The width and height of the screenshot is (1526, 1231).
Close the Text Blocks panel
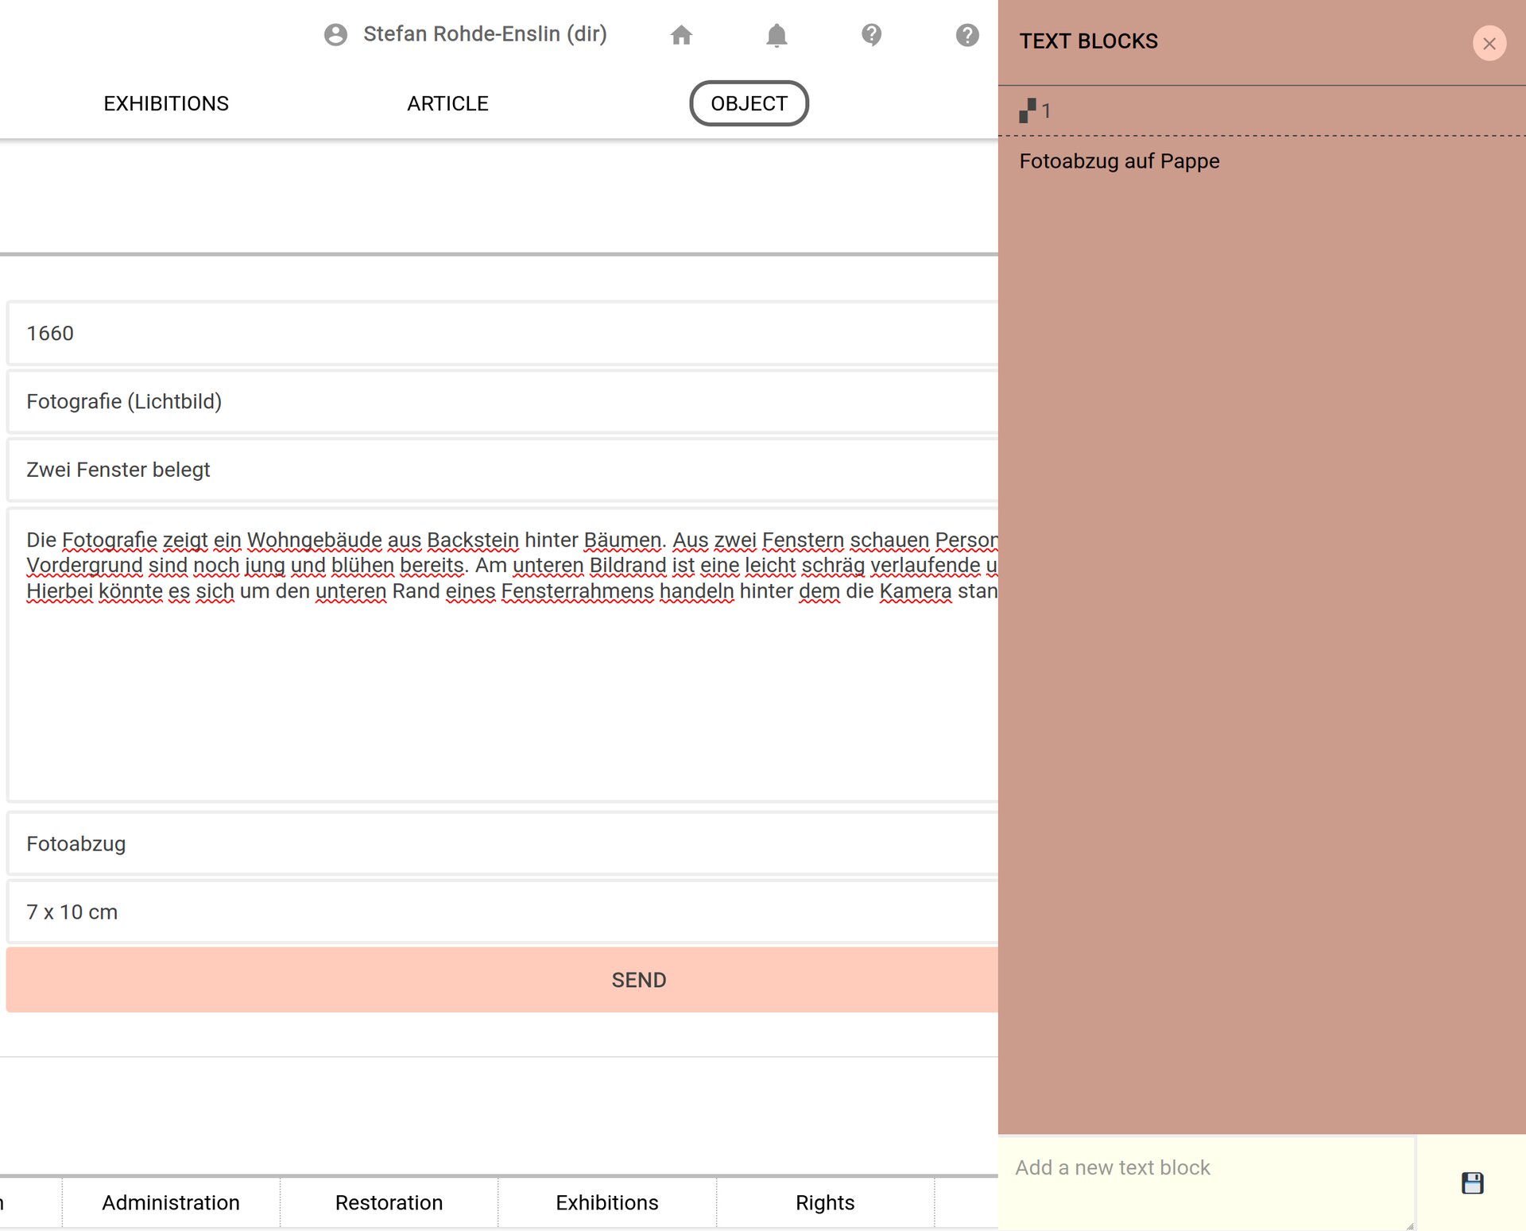point(1489,44)
